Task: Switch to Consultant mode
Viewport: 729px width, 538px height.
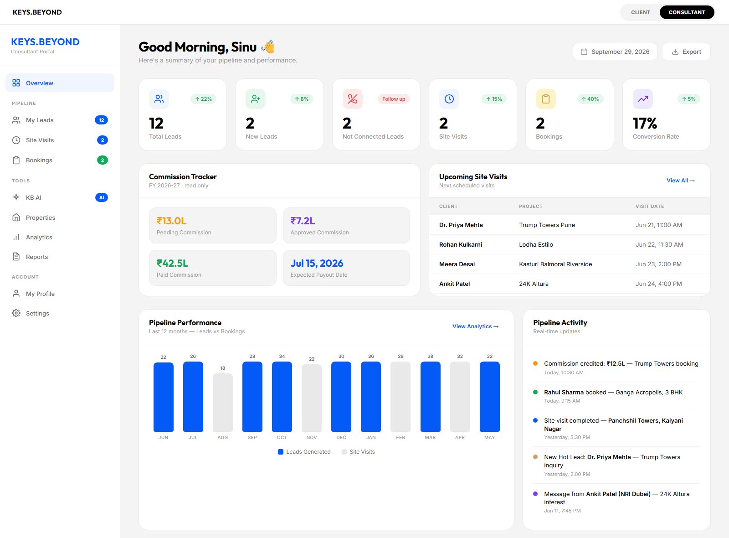Action: [x=687, y=12]
